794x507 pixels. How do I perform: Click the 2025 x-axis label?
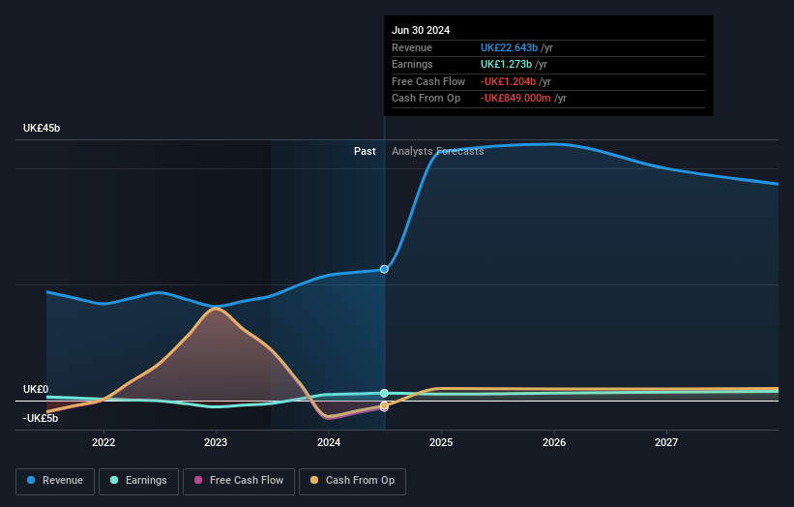pos(441,443)
